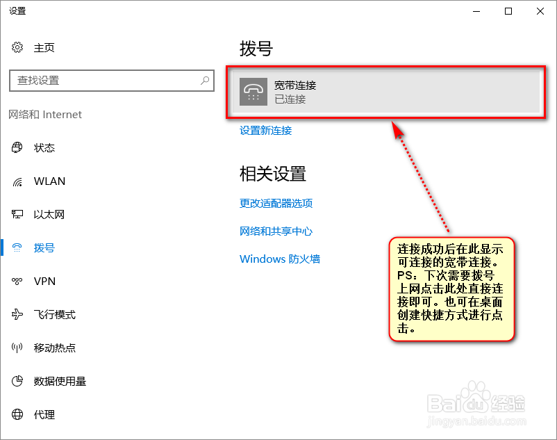Image resolution: width=557 pixels, height=440 pixels.
Task: Click the VPN icon
Action: pyautogui.click(x=17, y=281)
